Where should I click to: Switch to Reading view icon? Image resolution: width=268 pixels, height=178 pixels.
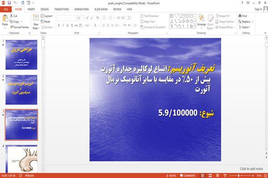tap(218, 176)
